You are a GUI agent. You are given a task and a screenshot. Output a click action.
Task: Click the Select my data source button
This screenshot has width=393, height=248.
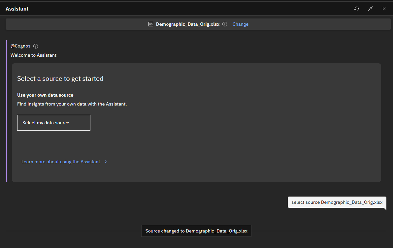click(x=54, y=123)
